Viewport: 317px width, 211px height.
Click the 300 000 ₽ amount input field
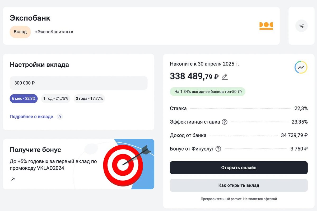(78, 83)
